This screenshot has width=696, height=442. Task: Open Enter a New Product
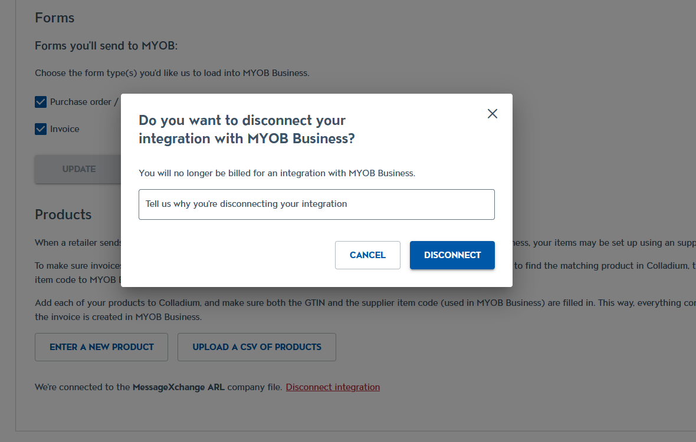coord(101,347)
